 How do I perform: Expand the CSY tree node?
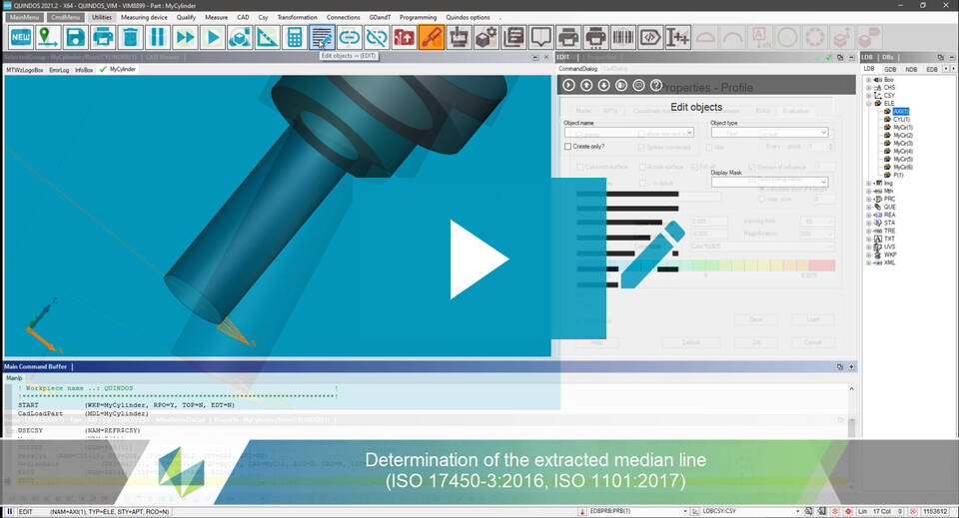[x=868, y=95]
